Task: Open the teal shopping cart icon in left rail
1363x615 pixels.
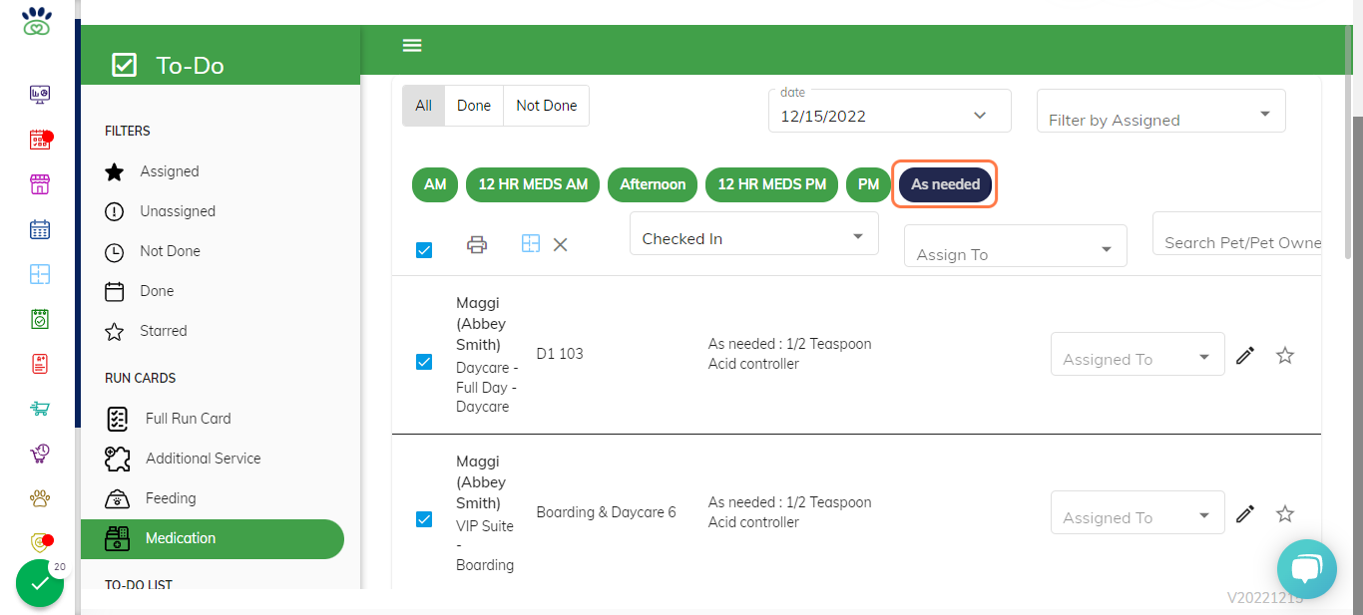Action: (40, 409)
